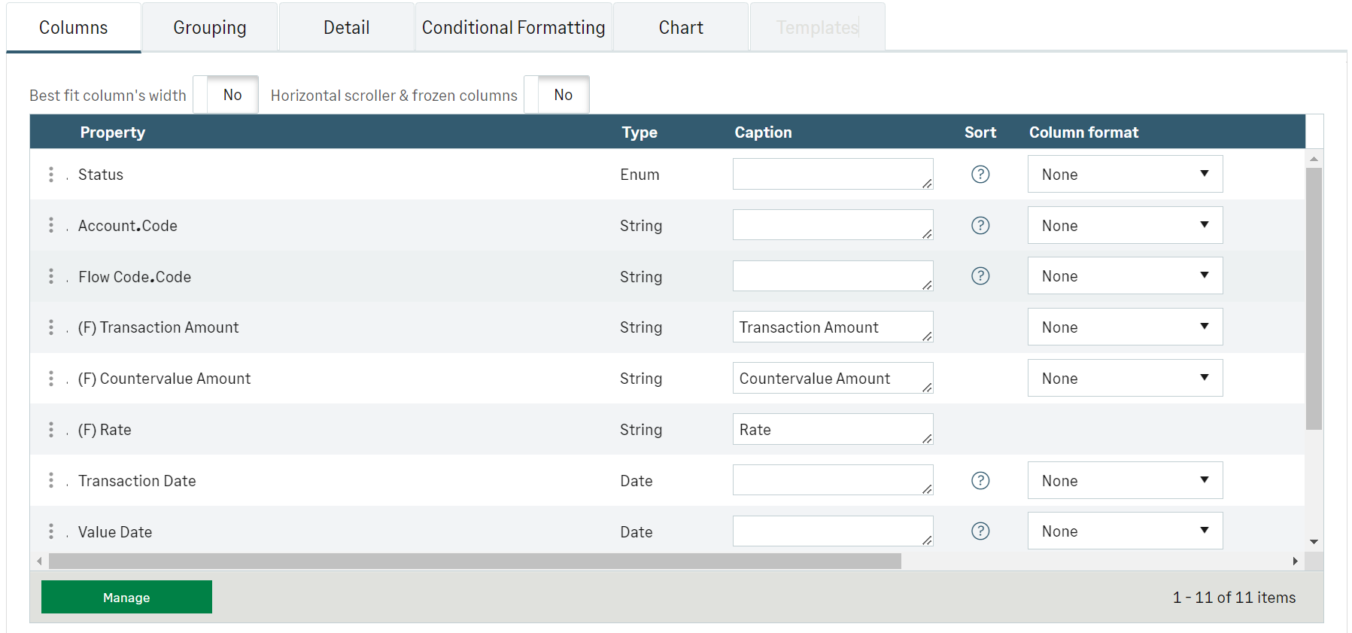The width and height of the screenshot is (1352, 633).
Task: Click the drag handle icon for Status row
Action: point(51,175)
